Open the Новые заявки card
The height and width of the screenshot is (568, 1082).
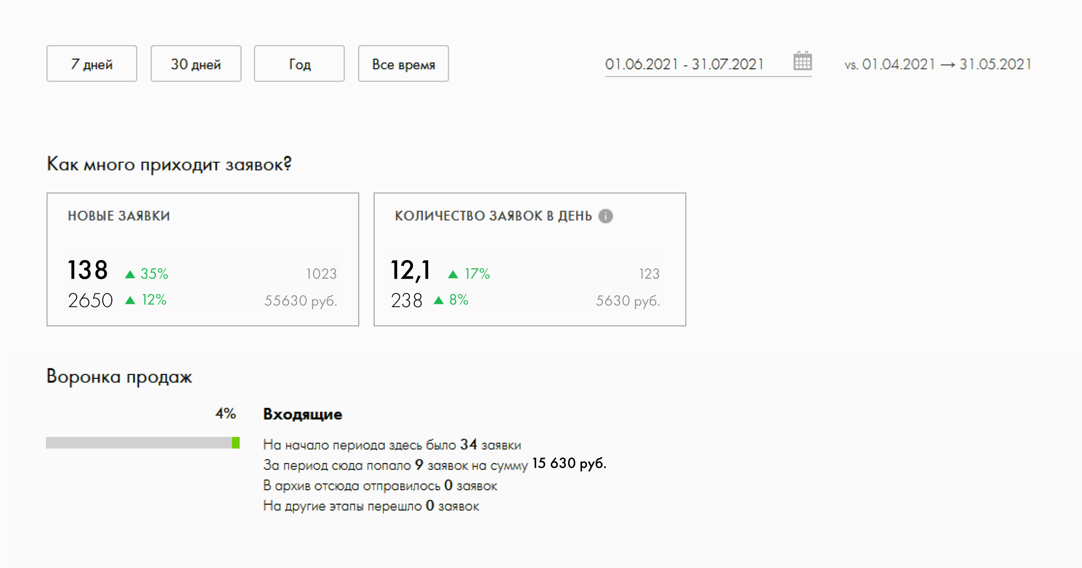pyautogui.click(x=203, y=260)
